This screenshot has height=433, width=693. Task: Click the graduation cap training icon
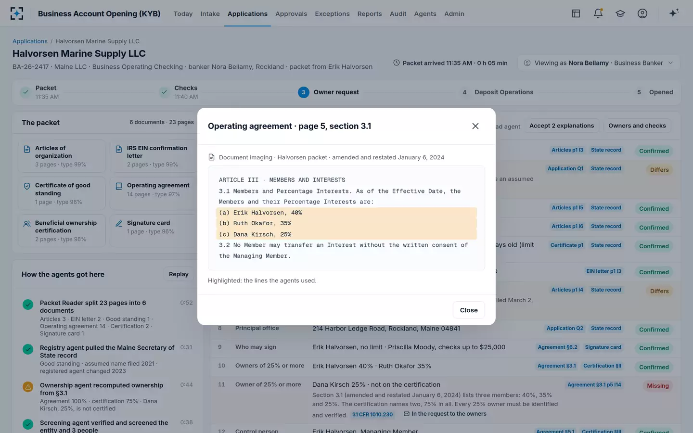(620, 13)
